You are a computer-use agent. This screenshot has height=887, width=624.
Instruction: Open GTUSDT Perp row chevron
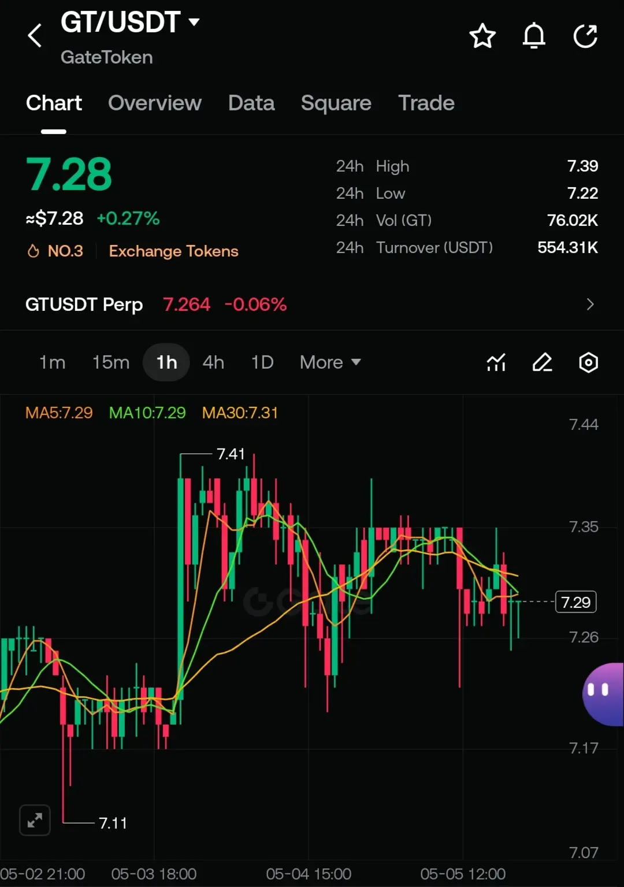[590, 304]
